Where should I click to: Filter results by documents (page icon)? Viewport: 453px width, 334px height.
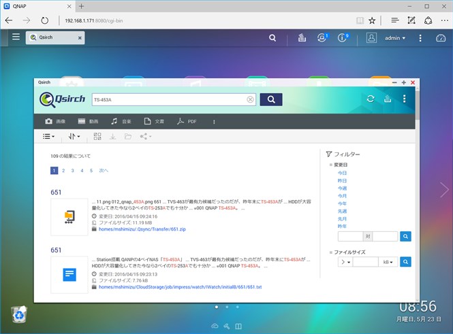click(154, 122)
